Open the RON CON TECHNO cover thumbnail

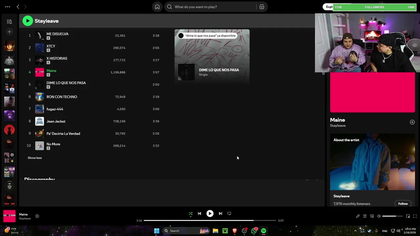pos(39,97)
